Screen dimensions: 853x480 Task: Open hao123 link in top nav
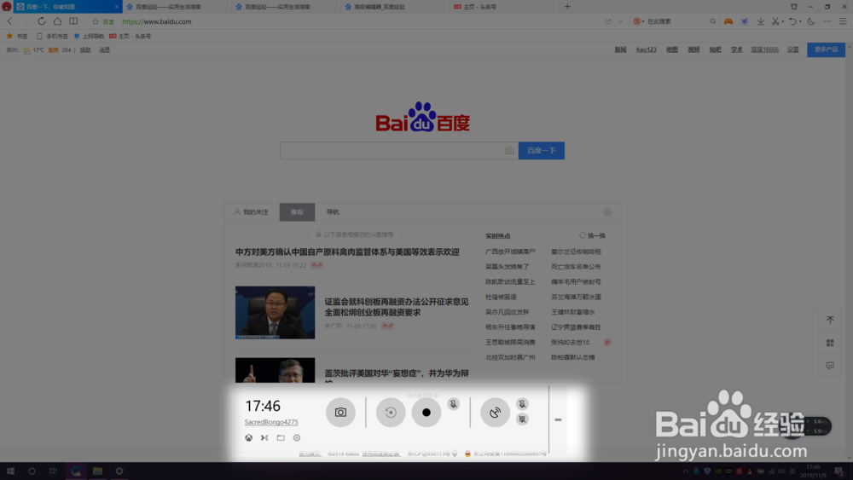(647, 49)
